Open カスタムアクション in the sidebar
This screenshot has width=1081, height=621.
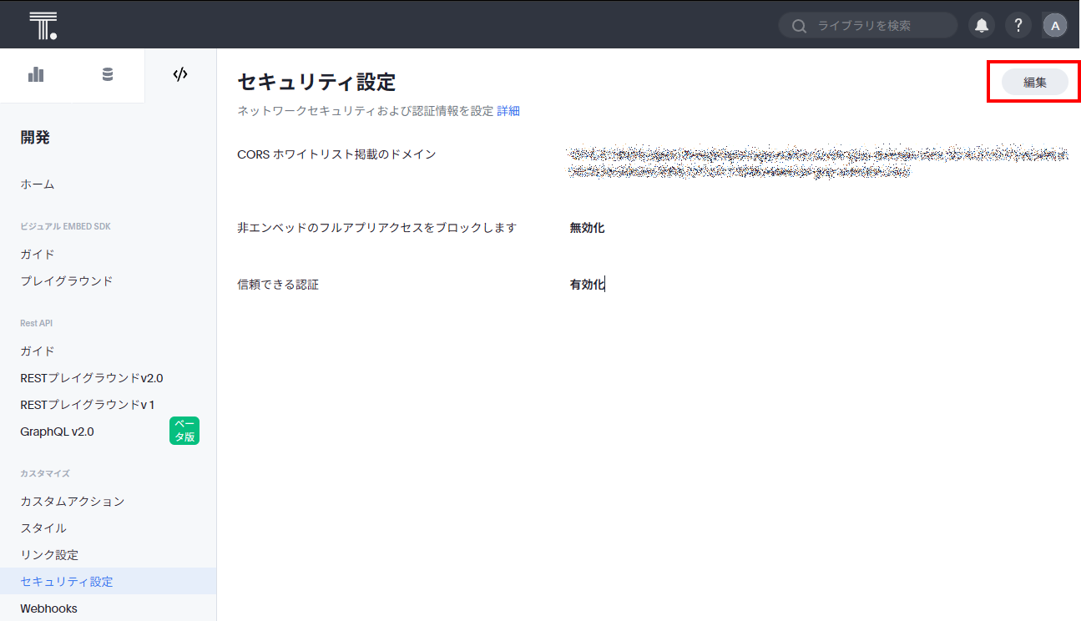pyautogui.click(x=73, y=502)
